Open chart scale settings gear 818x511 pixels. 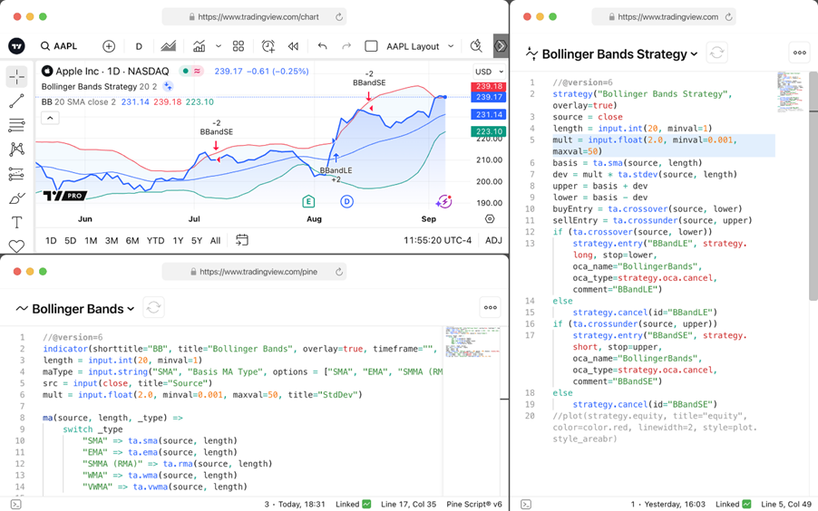[490, 219]
